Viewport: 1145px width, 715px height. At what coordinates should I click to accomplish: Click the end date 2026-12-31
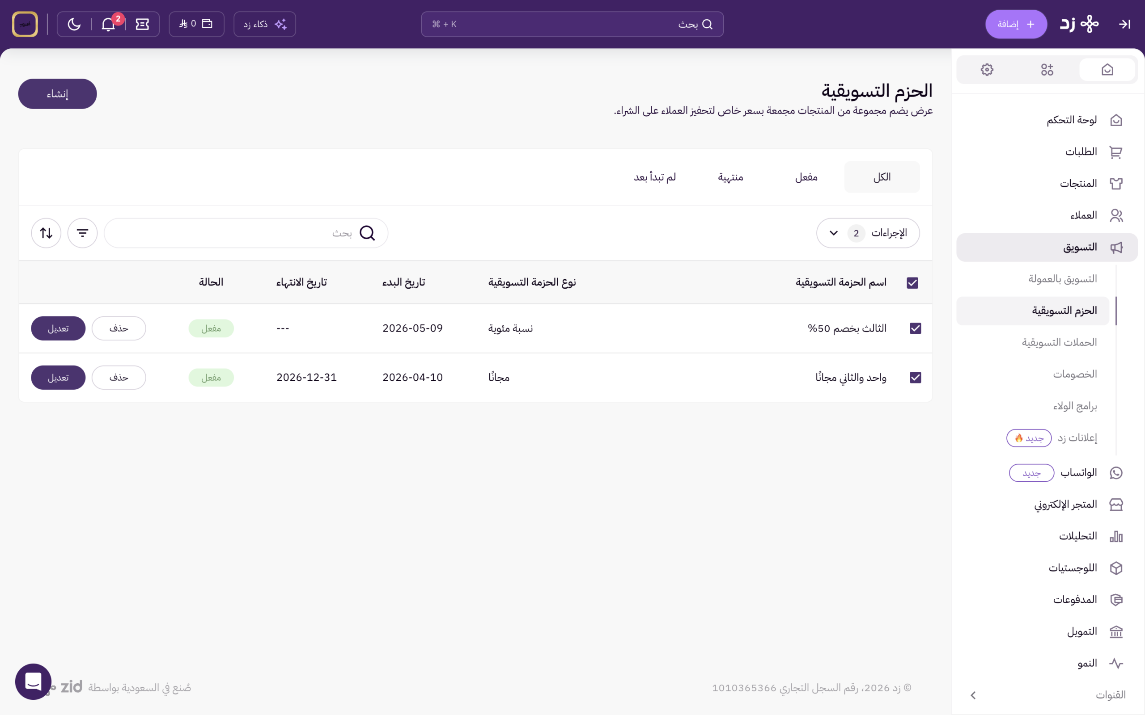point(306,377)
